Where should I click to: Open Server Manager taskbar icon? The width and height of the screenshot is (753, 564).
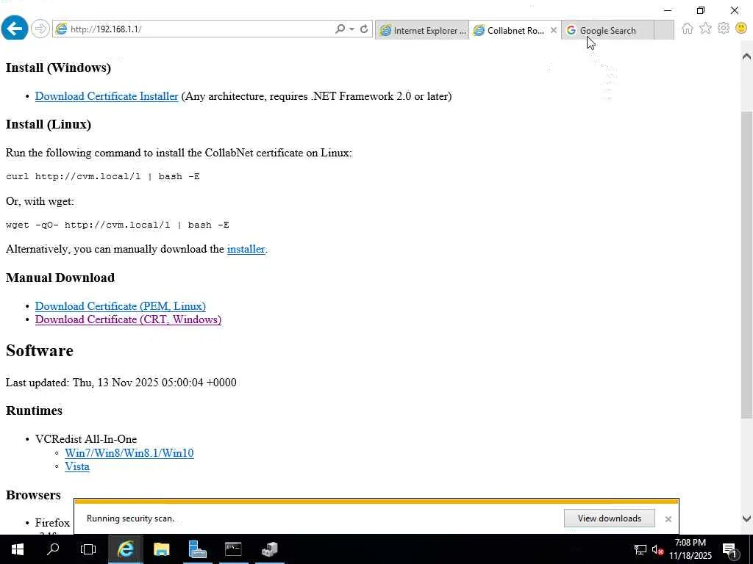point(197,549)
